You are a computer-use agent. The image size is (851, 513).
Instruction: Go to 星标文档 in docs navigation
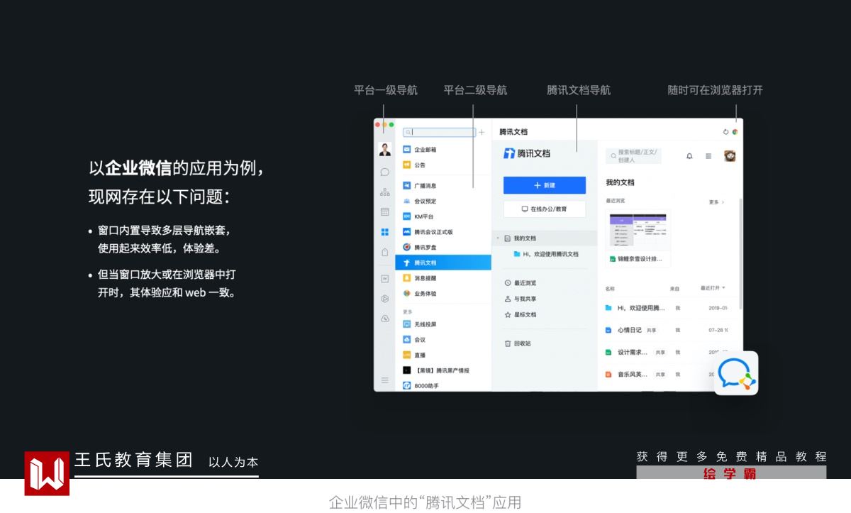click(521, 314)
